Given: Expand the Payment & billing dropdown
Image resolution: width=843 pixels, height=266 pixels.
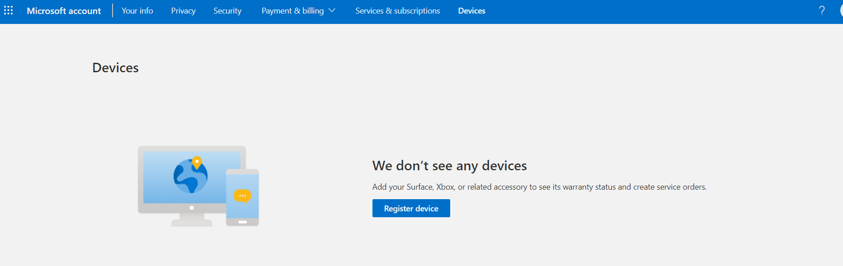Looking at the screenshot, I should [x=298, y=11].
